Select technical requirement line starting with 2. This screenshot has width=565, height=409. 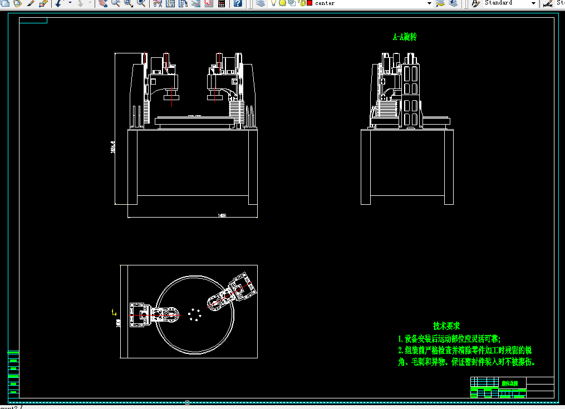click(465, 350)
